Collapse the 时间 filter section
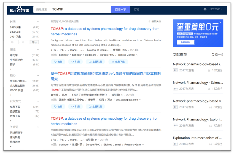The height and width of the screenshot is (154, 234). [38, 22]
